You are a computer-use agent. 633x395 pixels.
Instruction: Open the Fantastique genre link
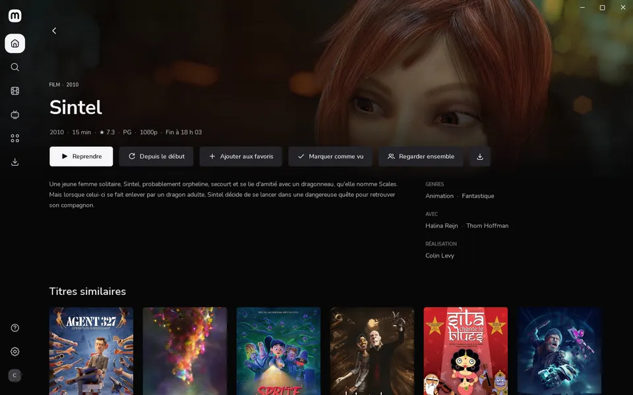click(x=478, y=196)
